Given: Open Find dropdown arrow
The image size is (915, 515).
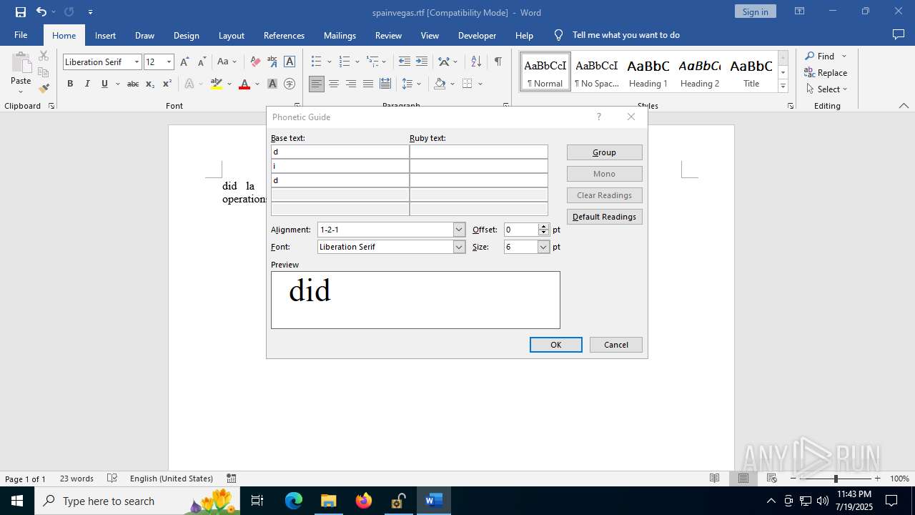Looking at the screenshot, I should click(x=844, y=56).
